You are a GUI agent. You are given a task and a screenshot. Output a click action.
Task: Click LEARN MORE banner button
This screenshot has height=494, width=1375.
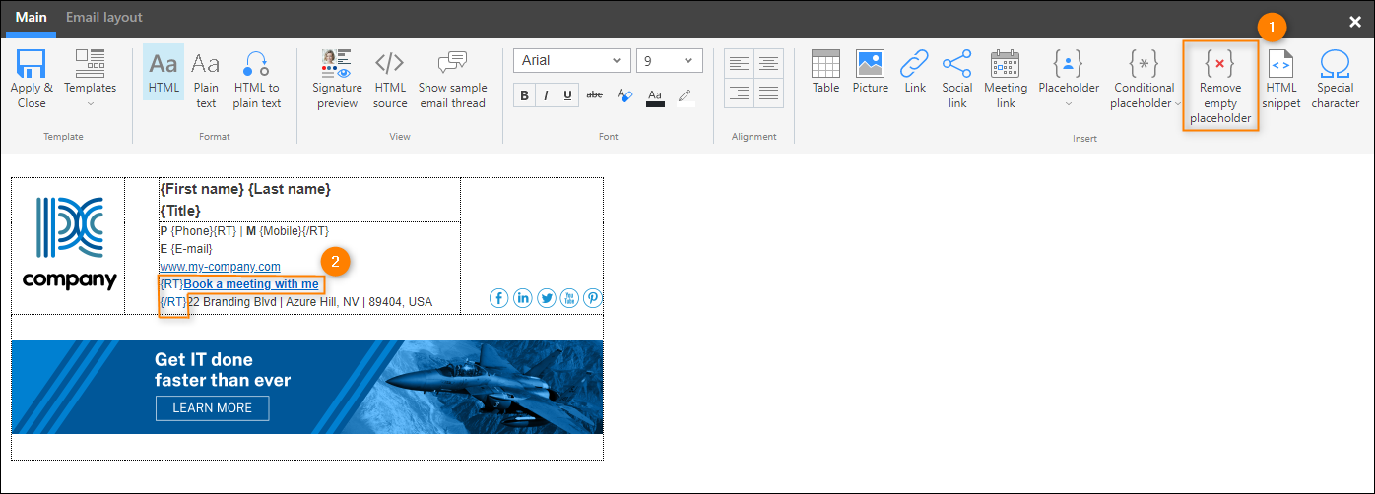coord(213,408)
